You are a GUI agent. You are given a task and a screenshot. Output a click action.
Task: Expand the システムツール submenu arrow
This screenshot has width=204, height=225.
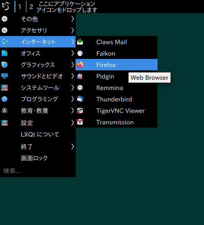click(x=73, y=88)
